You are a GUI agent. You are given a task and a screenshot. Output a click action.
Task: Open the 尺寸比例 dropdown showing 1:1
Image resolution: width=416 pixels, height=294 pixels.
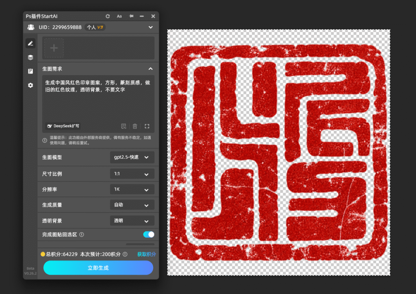(x=132, y=174)
